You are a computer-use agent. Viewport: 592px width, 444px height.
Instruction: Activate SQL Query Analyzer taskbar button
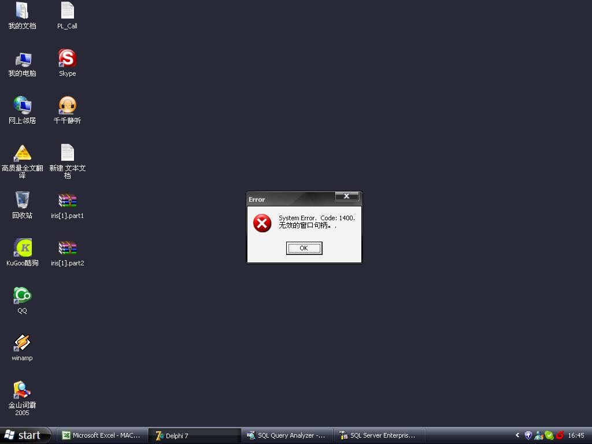(286, 435)
